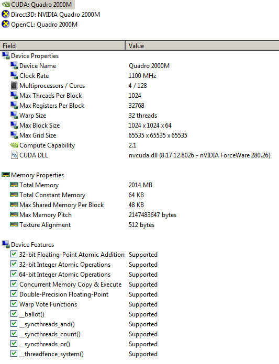Viewport: 279px width, 364px height.
Task: Click the Value column header
Action: (203, 45)
